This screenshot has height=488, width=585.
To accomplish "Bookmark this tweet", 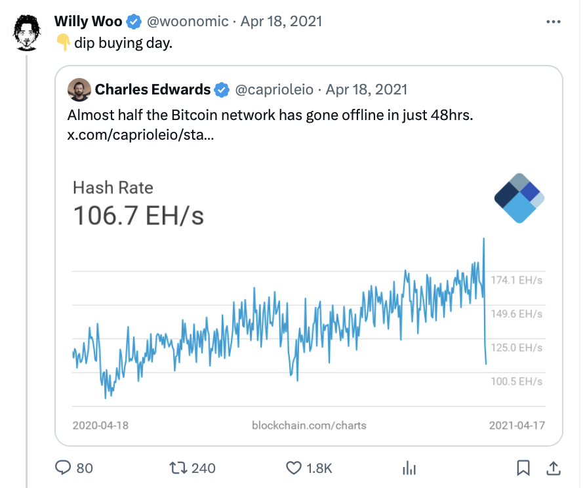I will pos(523,468).
